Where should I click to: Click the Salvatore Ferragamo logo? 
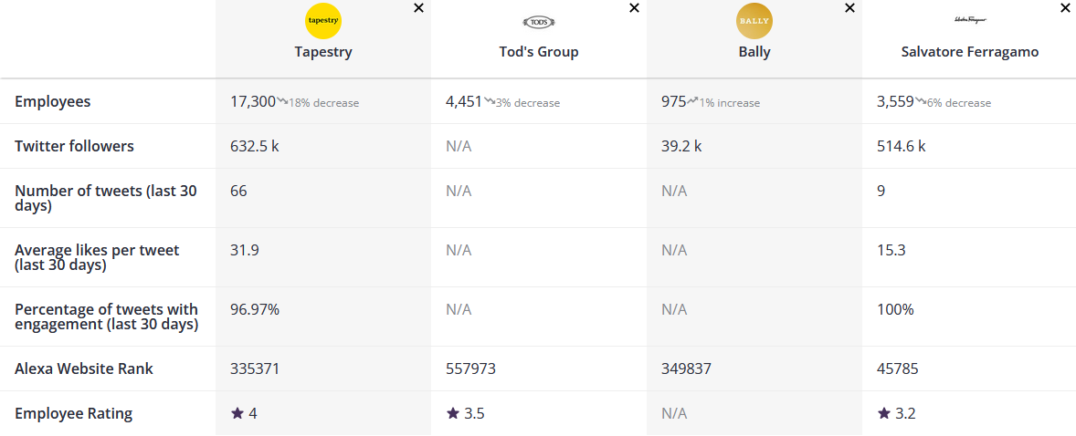click(969, 19)
